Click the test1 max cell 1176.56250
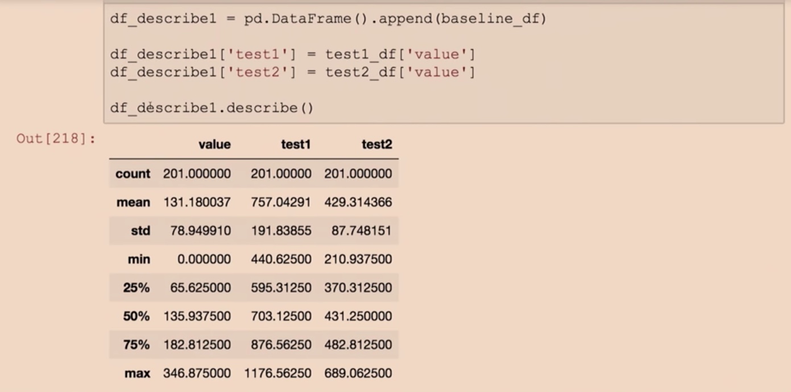 click(278, 373)
